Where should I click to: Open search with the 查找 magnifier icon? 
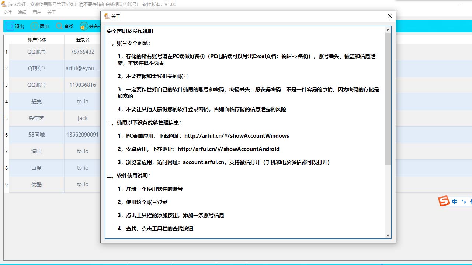pyautogui.click(x=59, y=26)
